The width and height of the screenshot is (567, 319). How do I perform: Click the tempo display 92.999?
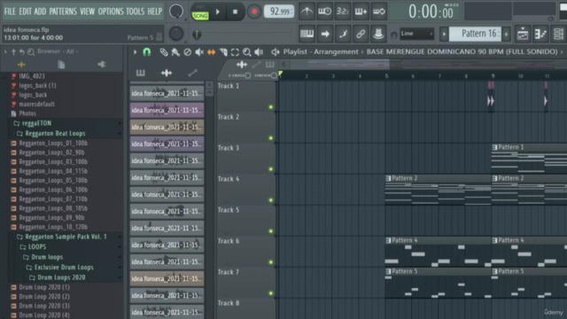click(x=279, y=12)
